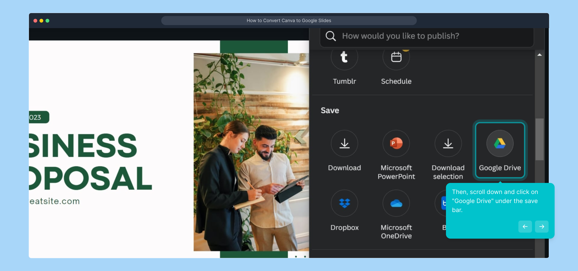The image size is (578, 271).
Task: Save to Microsoft OneDrive
Action: 396,203
